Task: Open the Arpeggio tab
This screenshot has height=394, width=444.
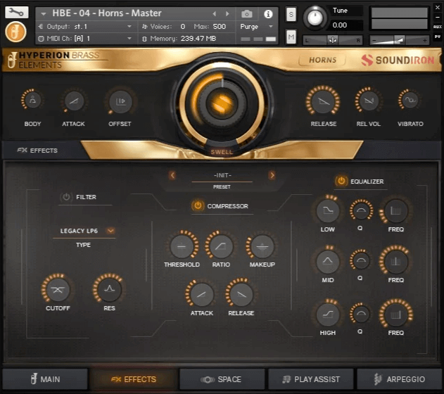Action: [399, 379]
